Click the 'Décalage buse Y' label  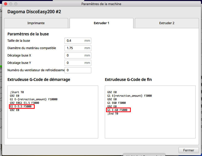pyautogui.click(x=19, y=63)
